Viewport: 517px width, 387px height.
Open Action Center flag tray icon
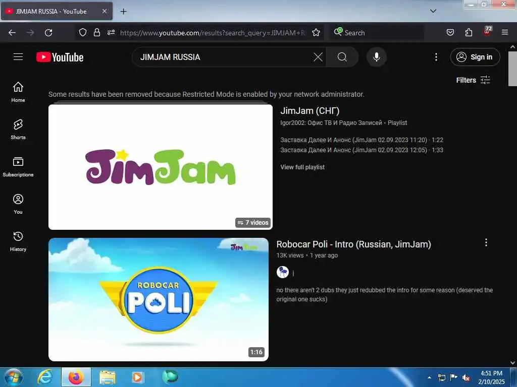454,377
